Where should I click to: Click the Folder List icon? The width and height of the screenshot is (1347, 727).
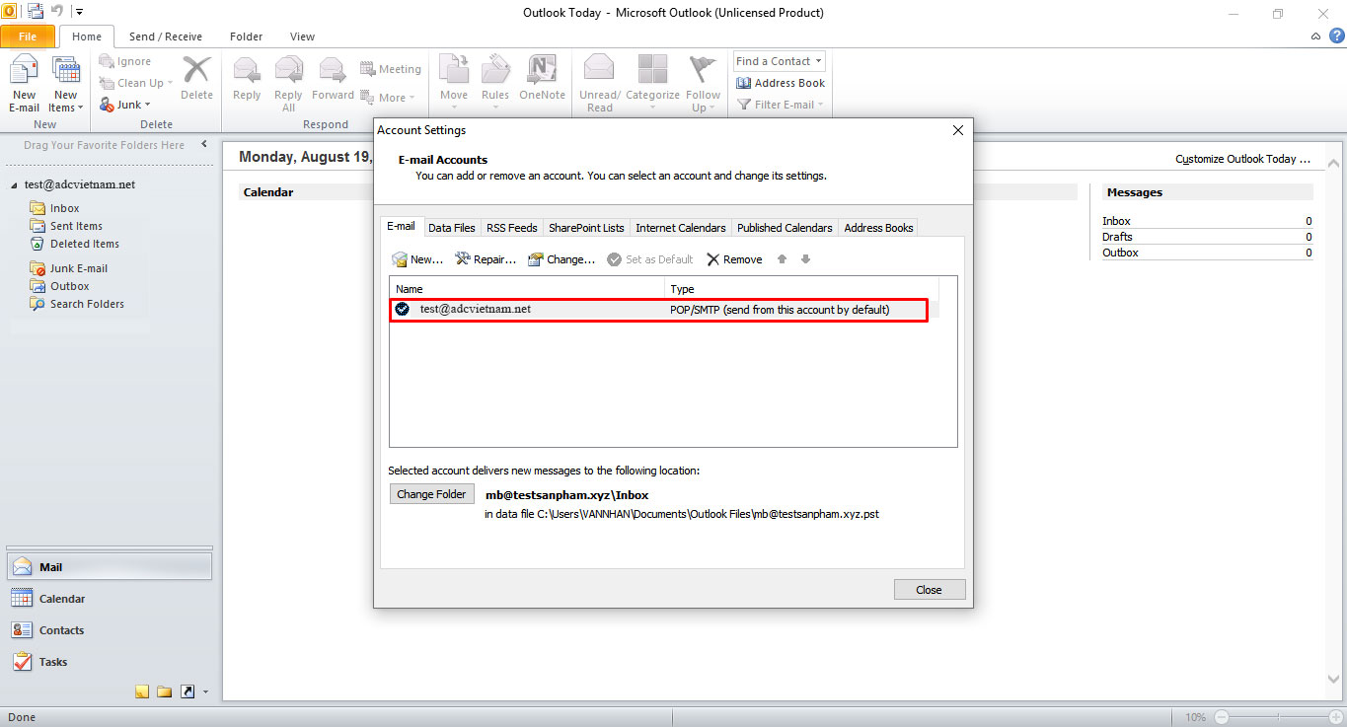click(x=164, y=691)
